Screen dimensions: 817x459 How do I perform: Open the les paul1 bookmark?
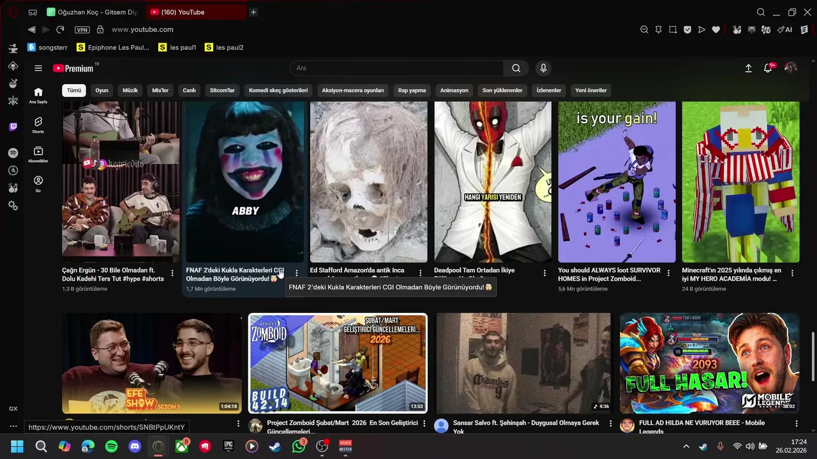tap(177, 47)
